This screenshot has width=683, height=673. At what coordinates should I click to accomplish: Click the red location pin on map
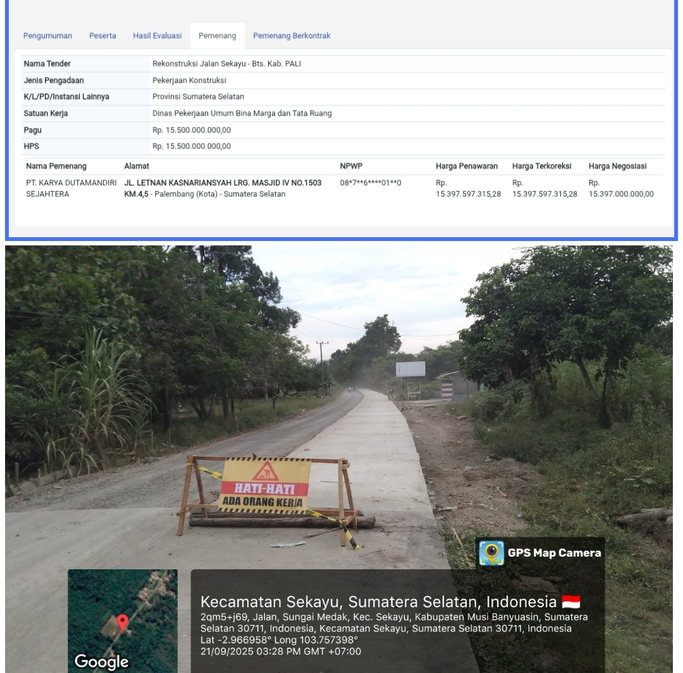(x=123, y=622)
